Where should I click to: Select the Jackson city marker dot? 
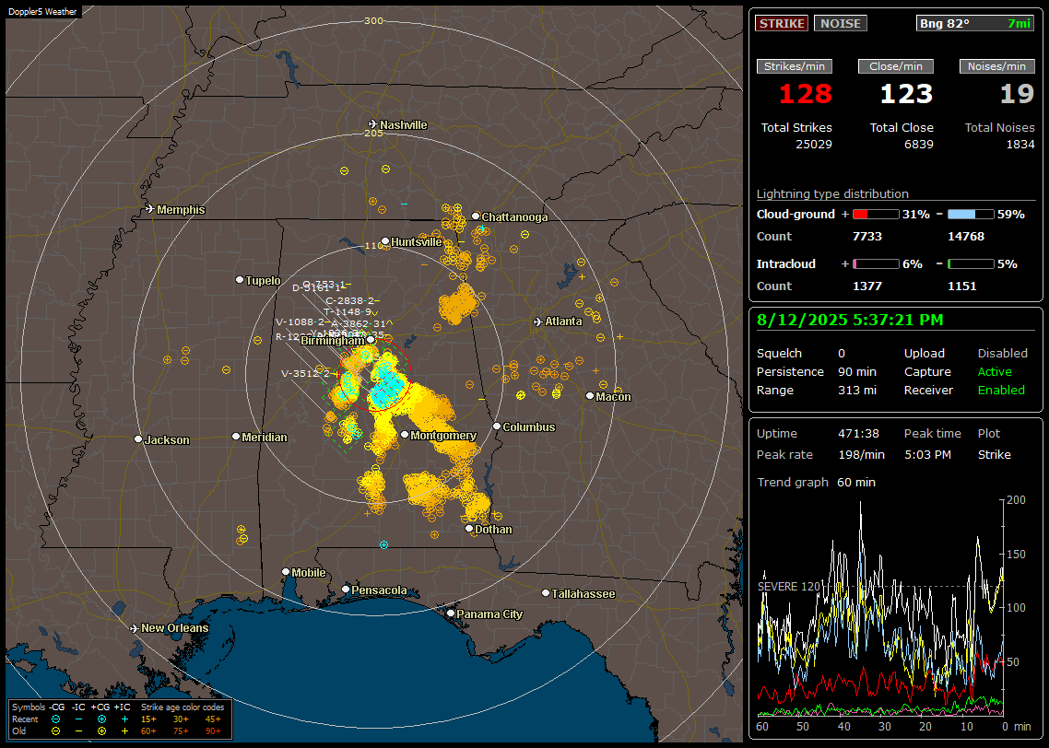click(138, 439)
